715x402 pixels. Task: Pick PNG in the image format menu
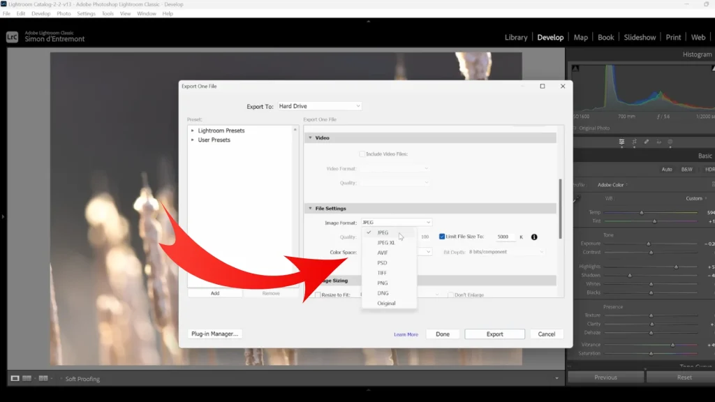tap(383, 283)
